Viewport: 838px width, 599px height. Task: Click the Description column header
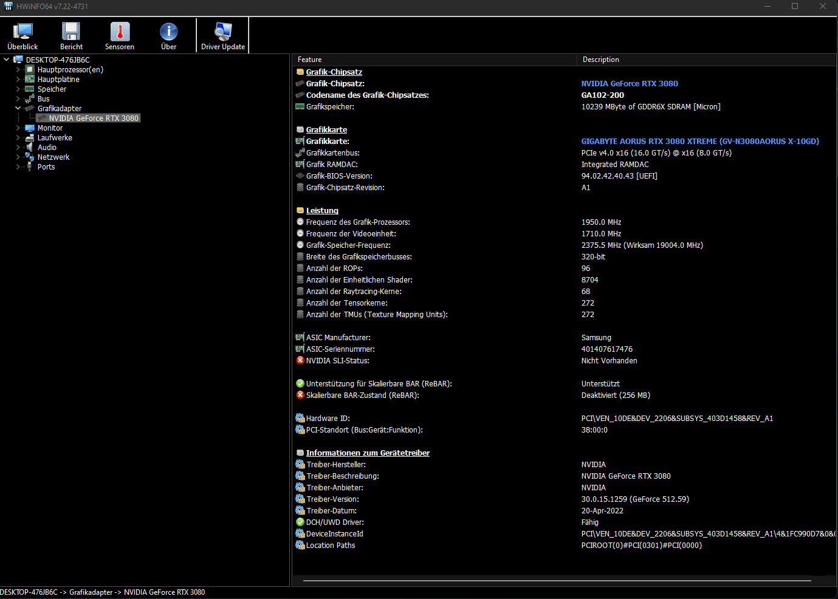(x=706, y=60)
